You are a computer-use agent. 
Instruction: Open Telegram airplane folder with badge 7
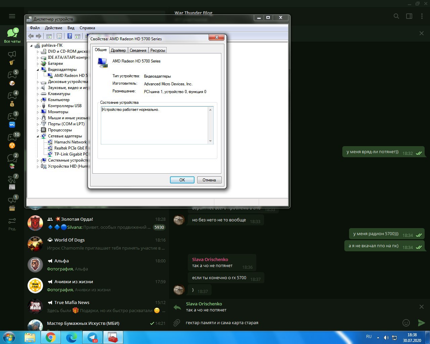12,183
